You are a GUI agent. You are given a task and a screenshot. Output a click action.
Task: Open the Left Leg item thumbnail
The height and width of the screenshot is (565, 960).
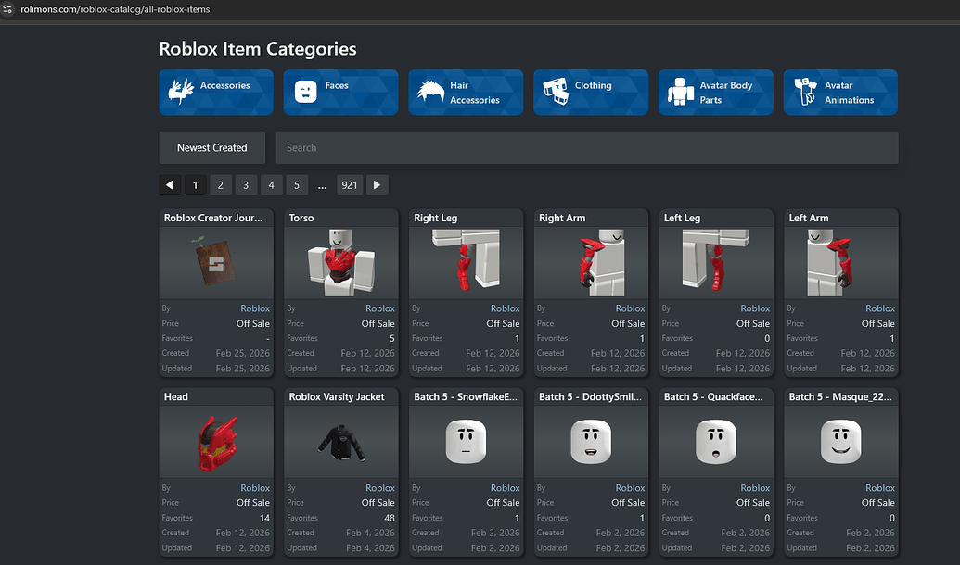click(716, 263)
